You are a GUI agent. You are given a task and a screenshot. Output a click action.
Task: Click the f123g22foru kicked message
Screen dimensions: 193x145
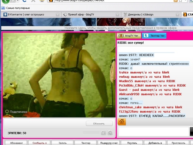[x=150, y=112]
